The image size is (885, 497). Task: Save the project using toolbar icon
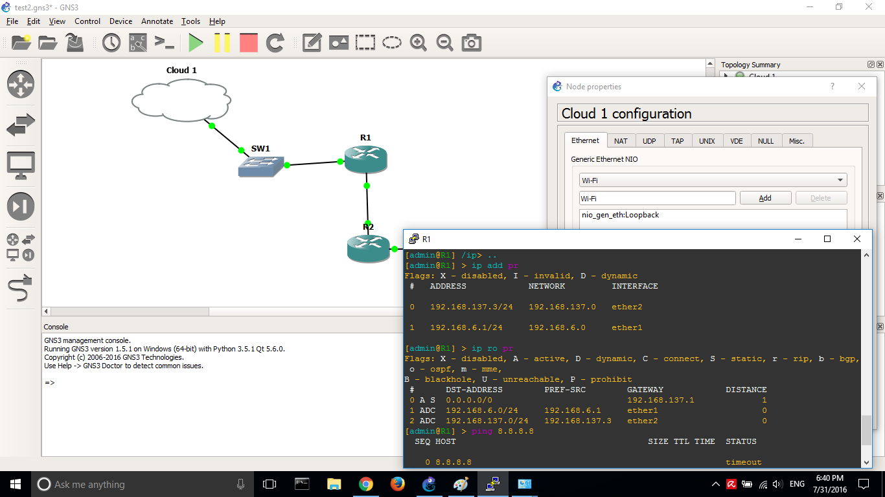click(x=75, y=43)
